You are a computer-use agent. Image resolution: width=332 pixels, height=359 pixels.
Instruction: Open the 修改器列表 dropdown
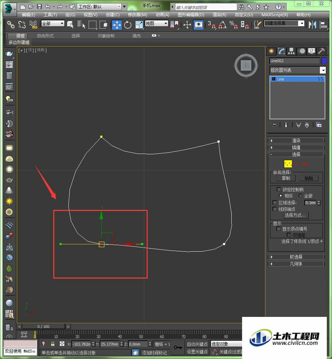[x=297, y=70]
